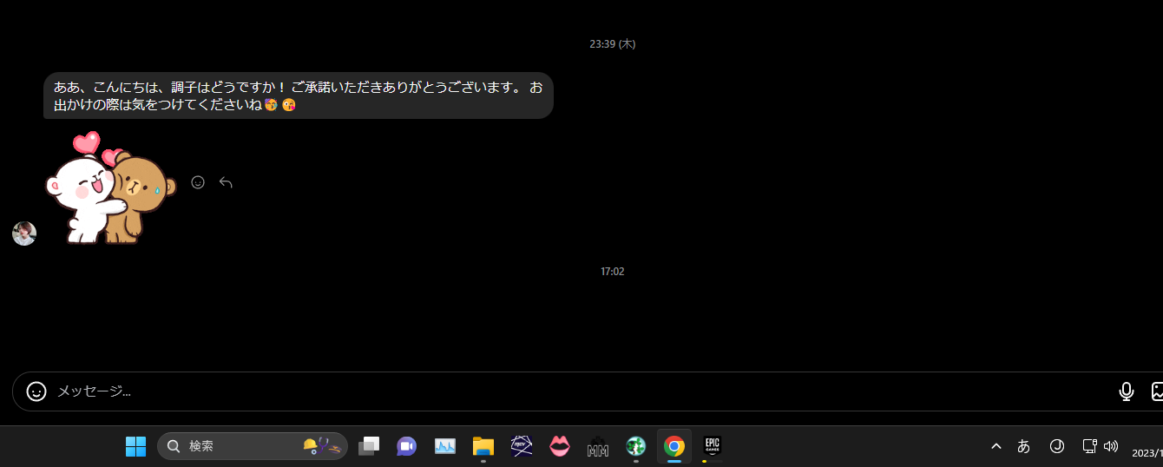The height and width of the screenshot is (467, 1163).
Task: Open the sender's profile avatar
Action: [24, 233]
